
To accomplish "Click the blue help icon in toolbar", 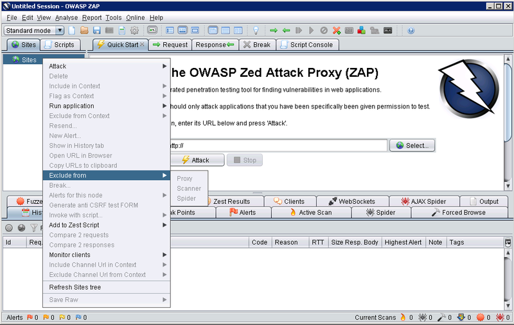I will 411,30.
